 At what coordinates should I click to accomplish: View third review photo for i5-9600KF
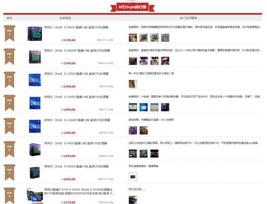(154, 61)
